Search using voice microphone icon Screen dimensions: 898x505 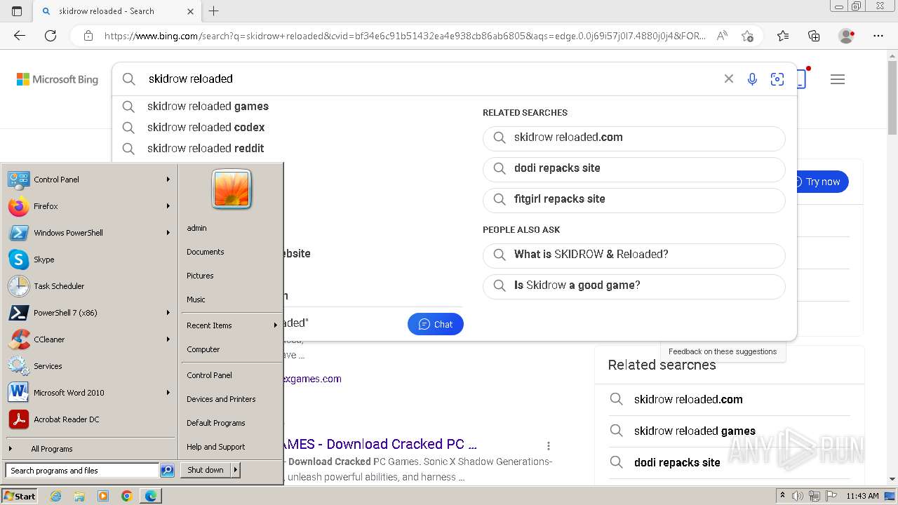752,79
